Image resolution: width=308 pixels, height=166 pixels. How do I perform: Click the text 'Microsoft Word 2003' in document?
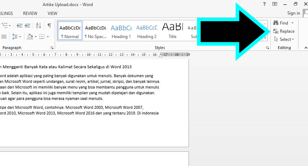(84, 107)
